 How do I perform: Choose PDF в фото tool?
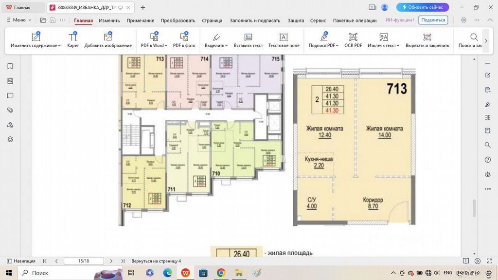point(184,40)
